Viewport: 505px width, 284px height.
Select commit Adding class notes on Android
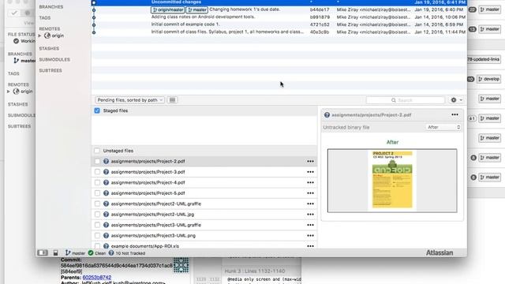pyautogui.click(x=279, y=17)
